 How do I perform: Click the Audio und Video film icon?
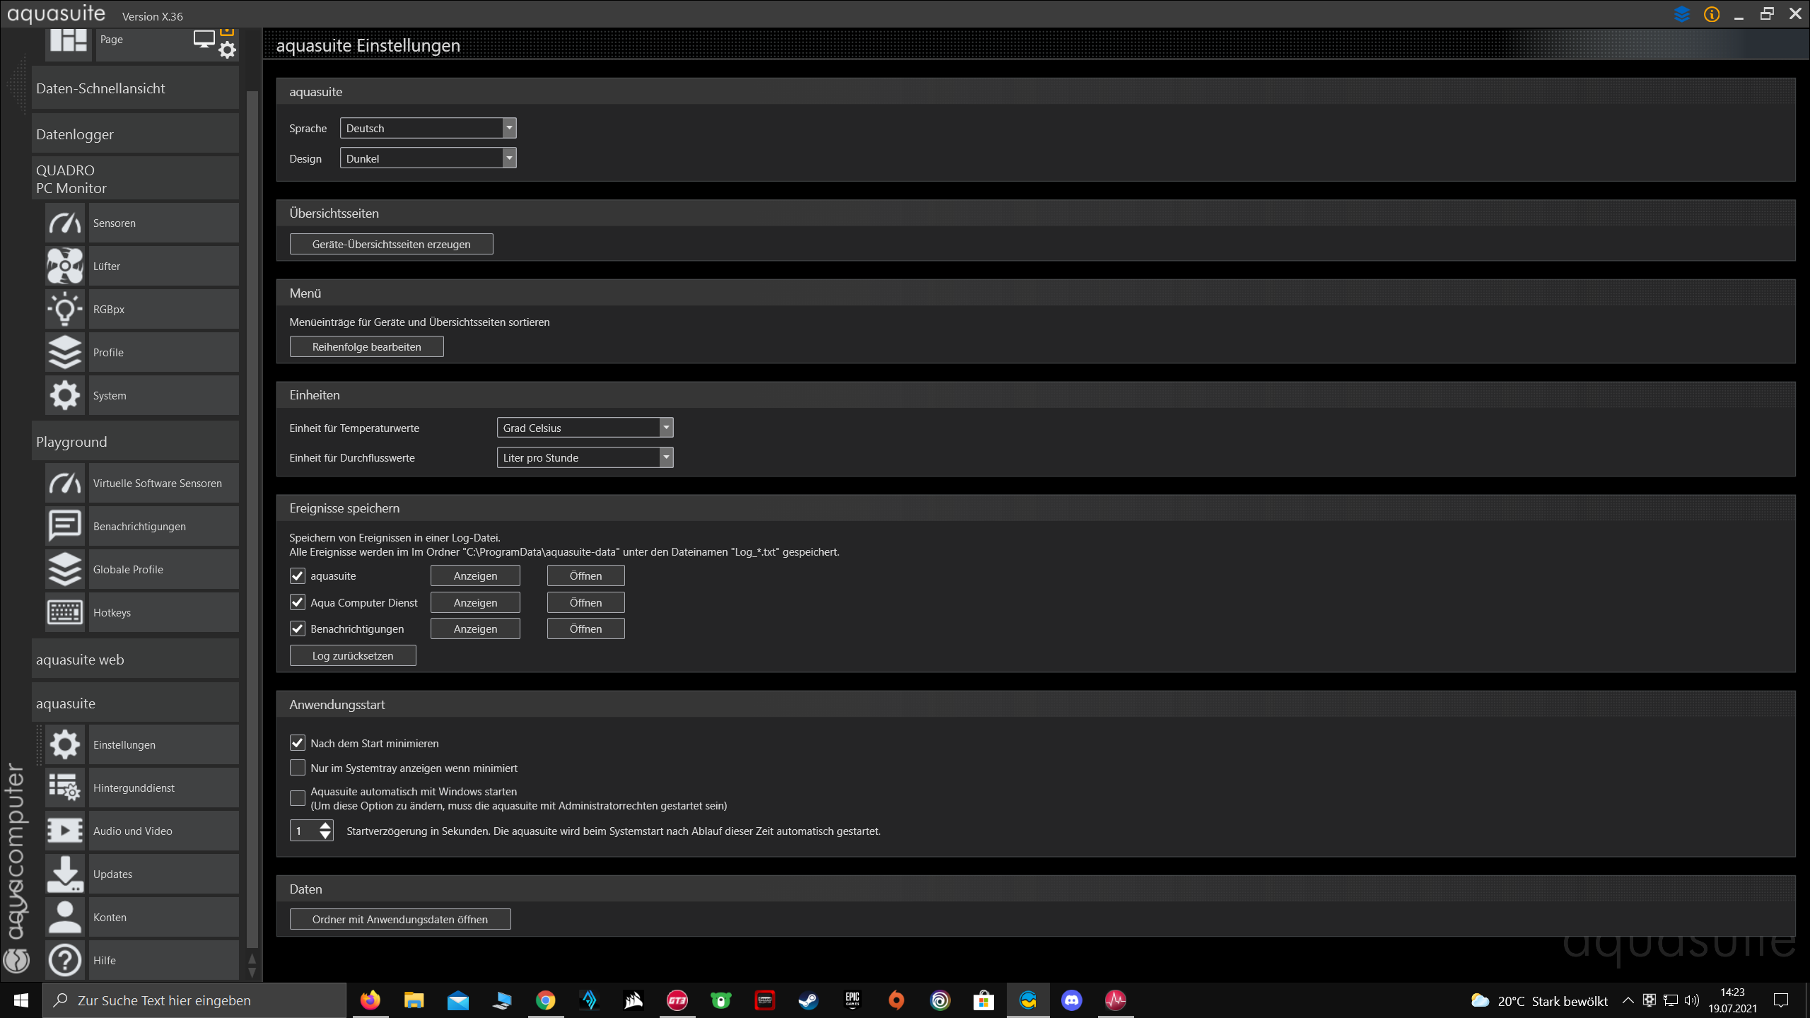tap(65, 831)
